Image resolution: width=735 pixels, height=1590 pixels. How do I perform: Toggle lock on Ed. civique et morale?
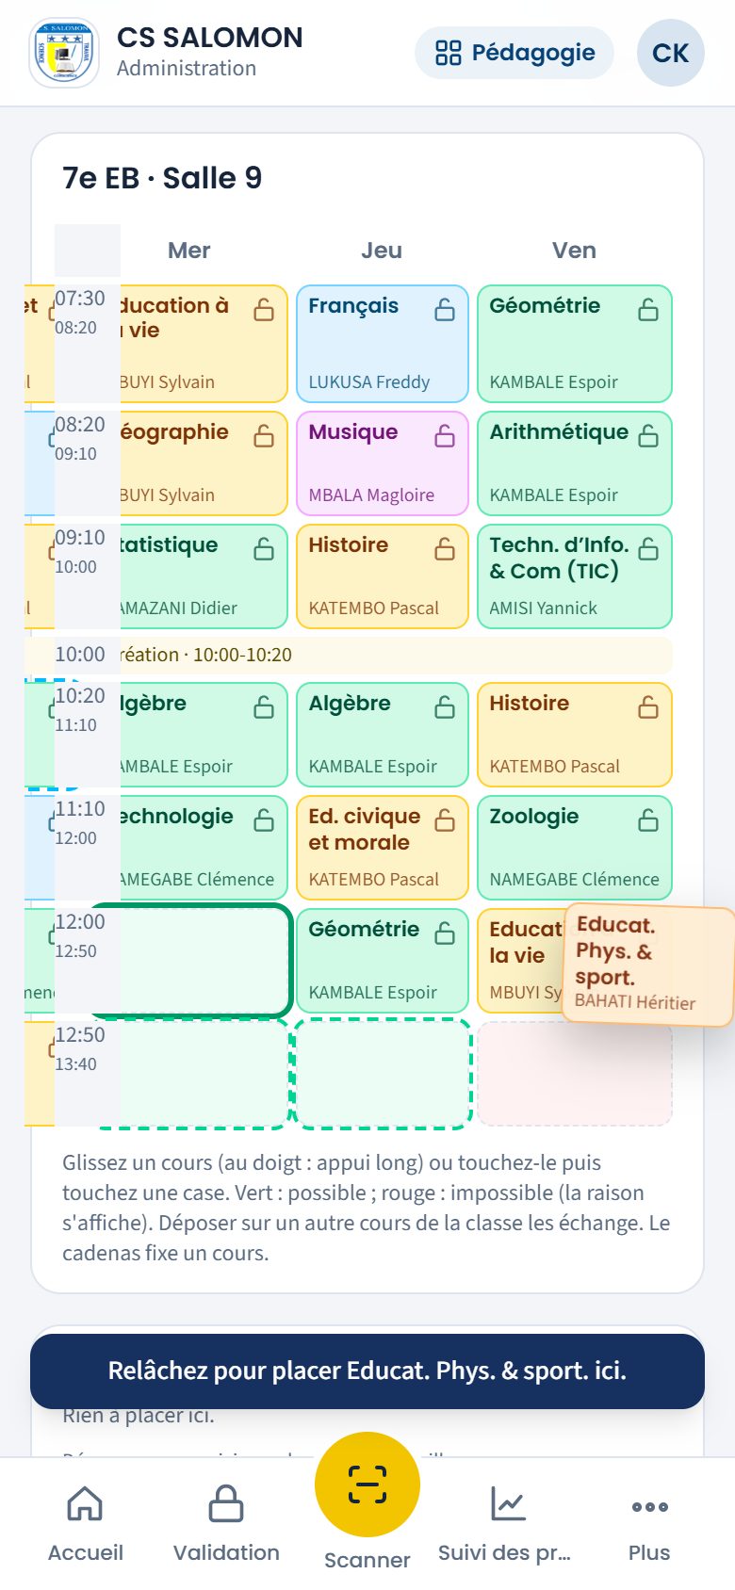pyautogui.click(x=445, y=820)
